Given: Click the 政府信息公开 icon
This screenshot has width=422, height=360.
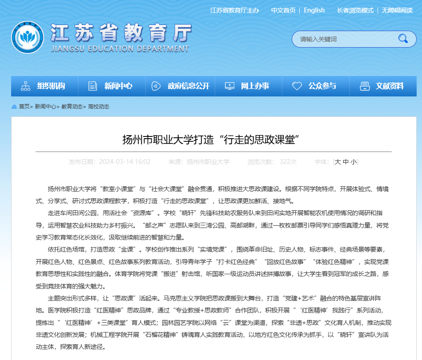Looking at the screenshot, I should (155, 86).
